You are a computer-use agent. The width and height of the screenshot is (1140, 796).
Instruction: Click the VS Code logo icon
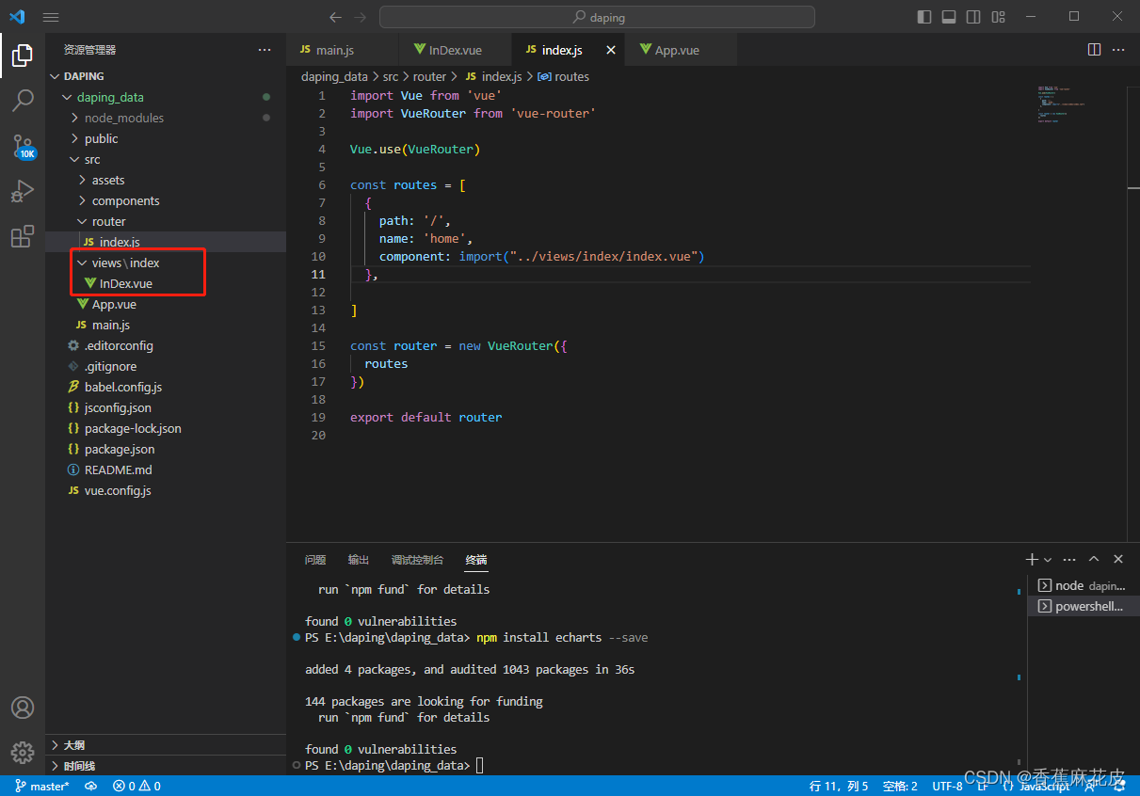point(17,17)
